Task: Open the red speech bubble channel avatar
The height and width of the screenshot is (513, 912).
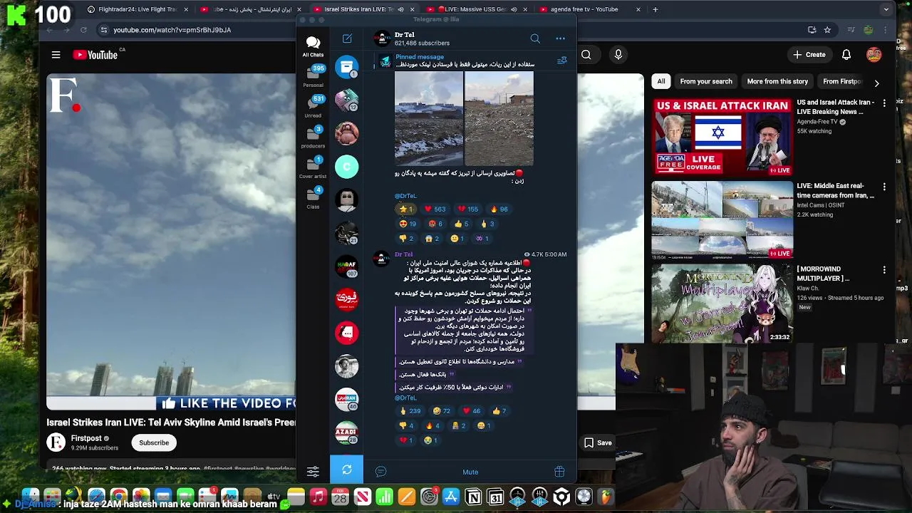Action: (x=347, y=332)
